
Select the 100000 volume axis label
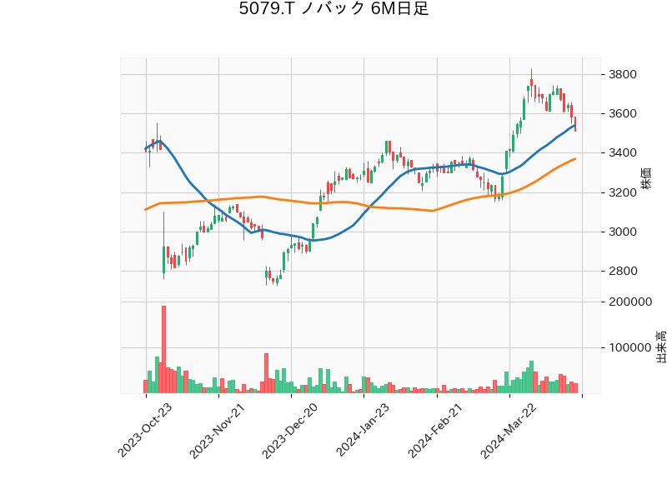(x=629, y=347)
